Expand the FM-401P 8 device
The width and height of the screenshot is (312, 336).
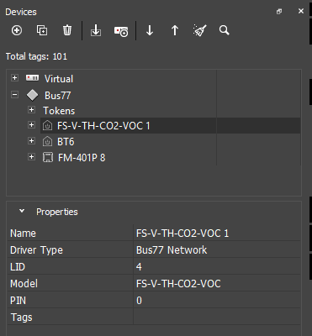click(x=31, y=157)
